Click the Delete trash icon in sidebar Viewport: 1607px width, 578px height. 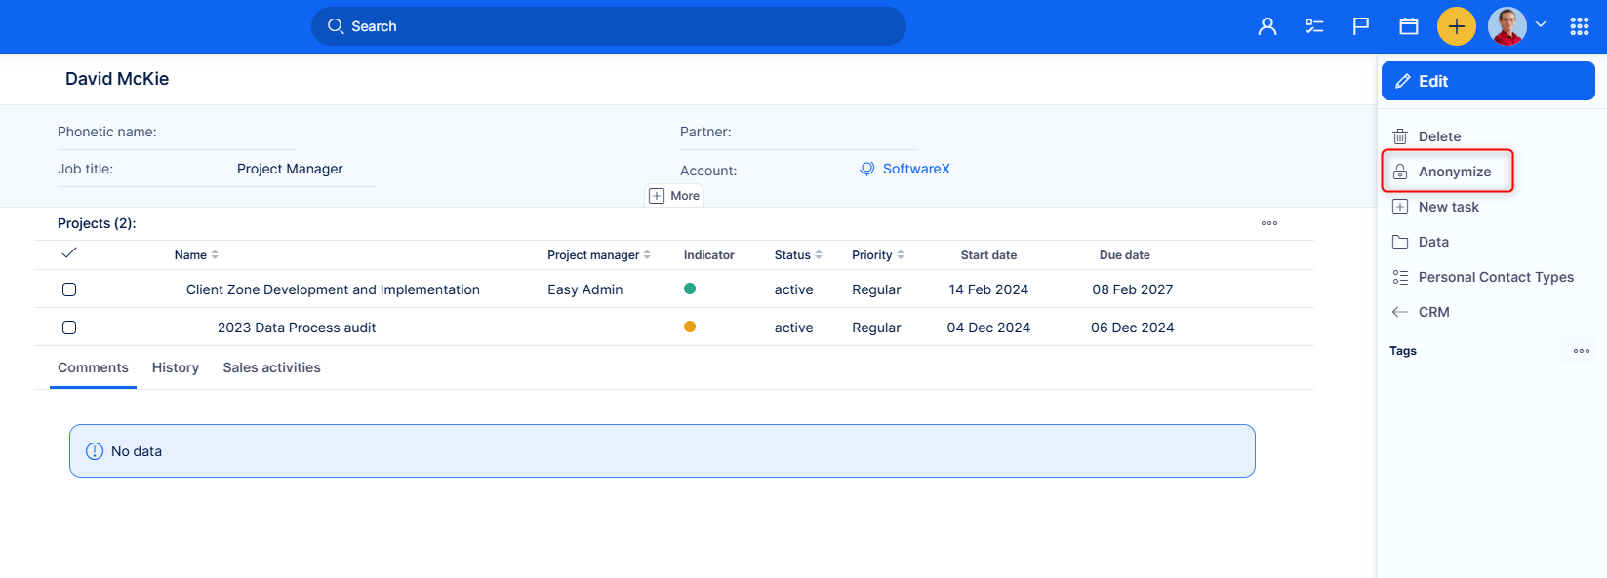click(x=1400, y=136)
